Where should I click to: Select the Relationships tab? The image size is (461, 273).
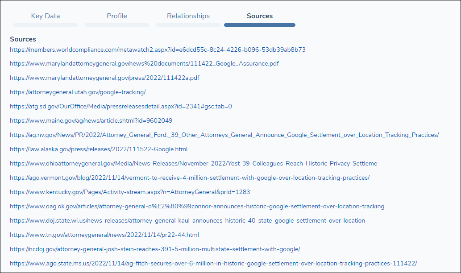coord(188,16)
